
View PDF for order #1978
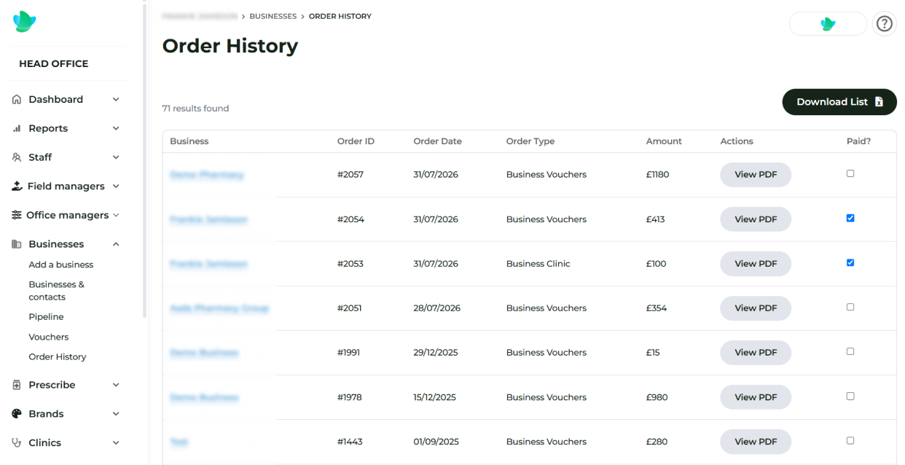(x=756, y=397)
